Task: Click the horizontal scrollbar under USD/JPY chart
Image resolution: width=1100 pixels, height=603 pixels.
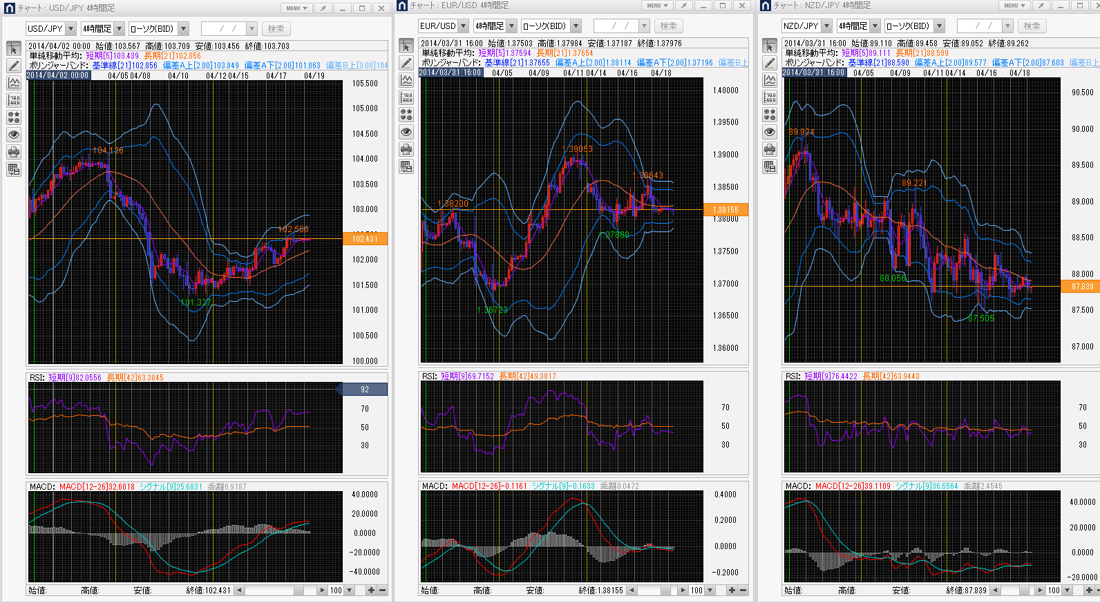Action: pyautogui.click(x=276, y=591)
